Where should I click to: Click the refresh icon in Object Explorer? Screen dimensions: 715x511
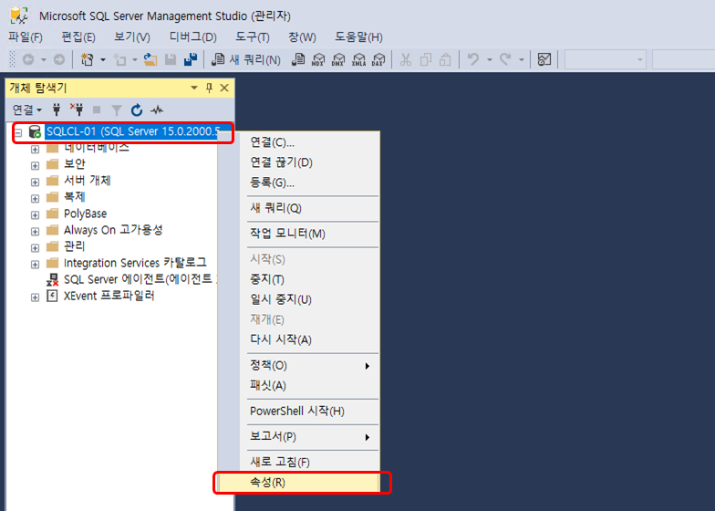[x=137, y=109]
